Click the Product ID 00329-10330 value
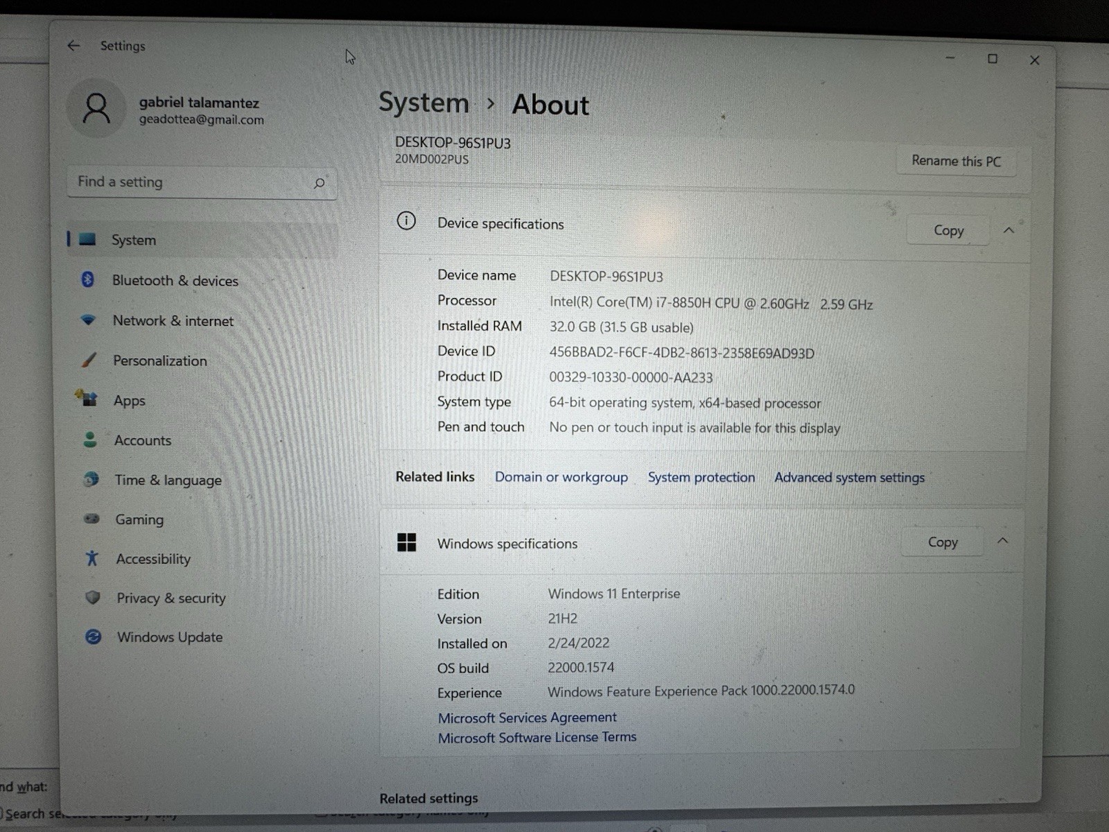Viewport: 1109px width, 832px height. [631, 378]
